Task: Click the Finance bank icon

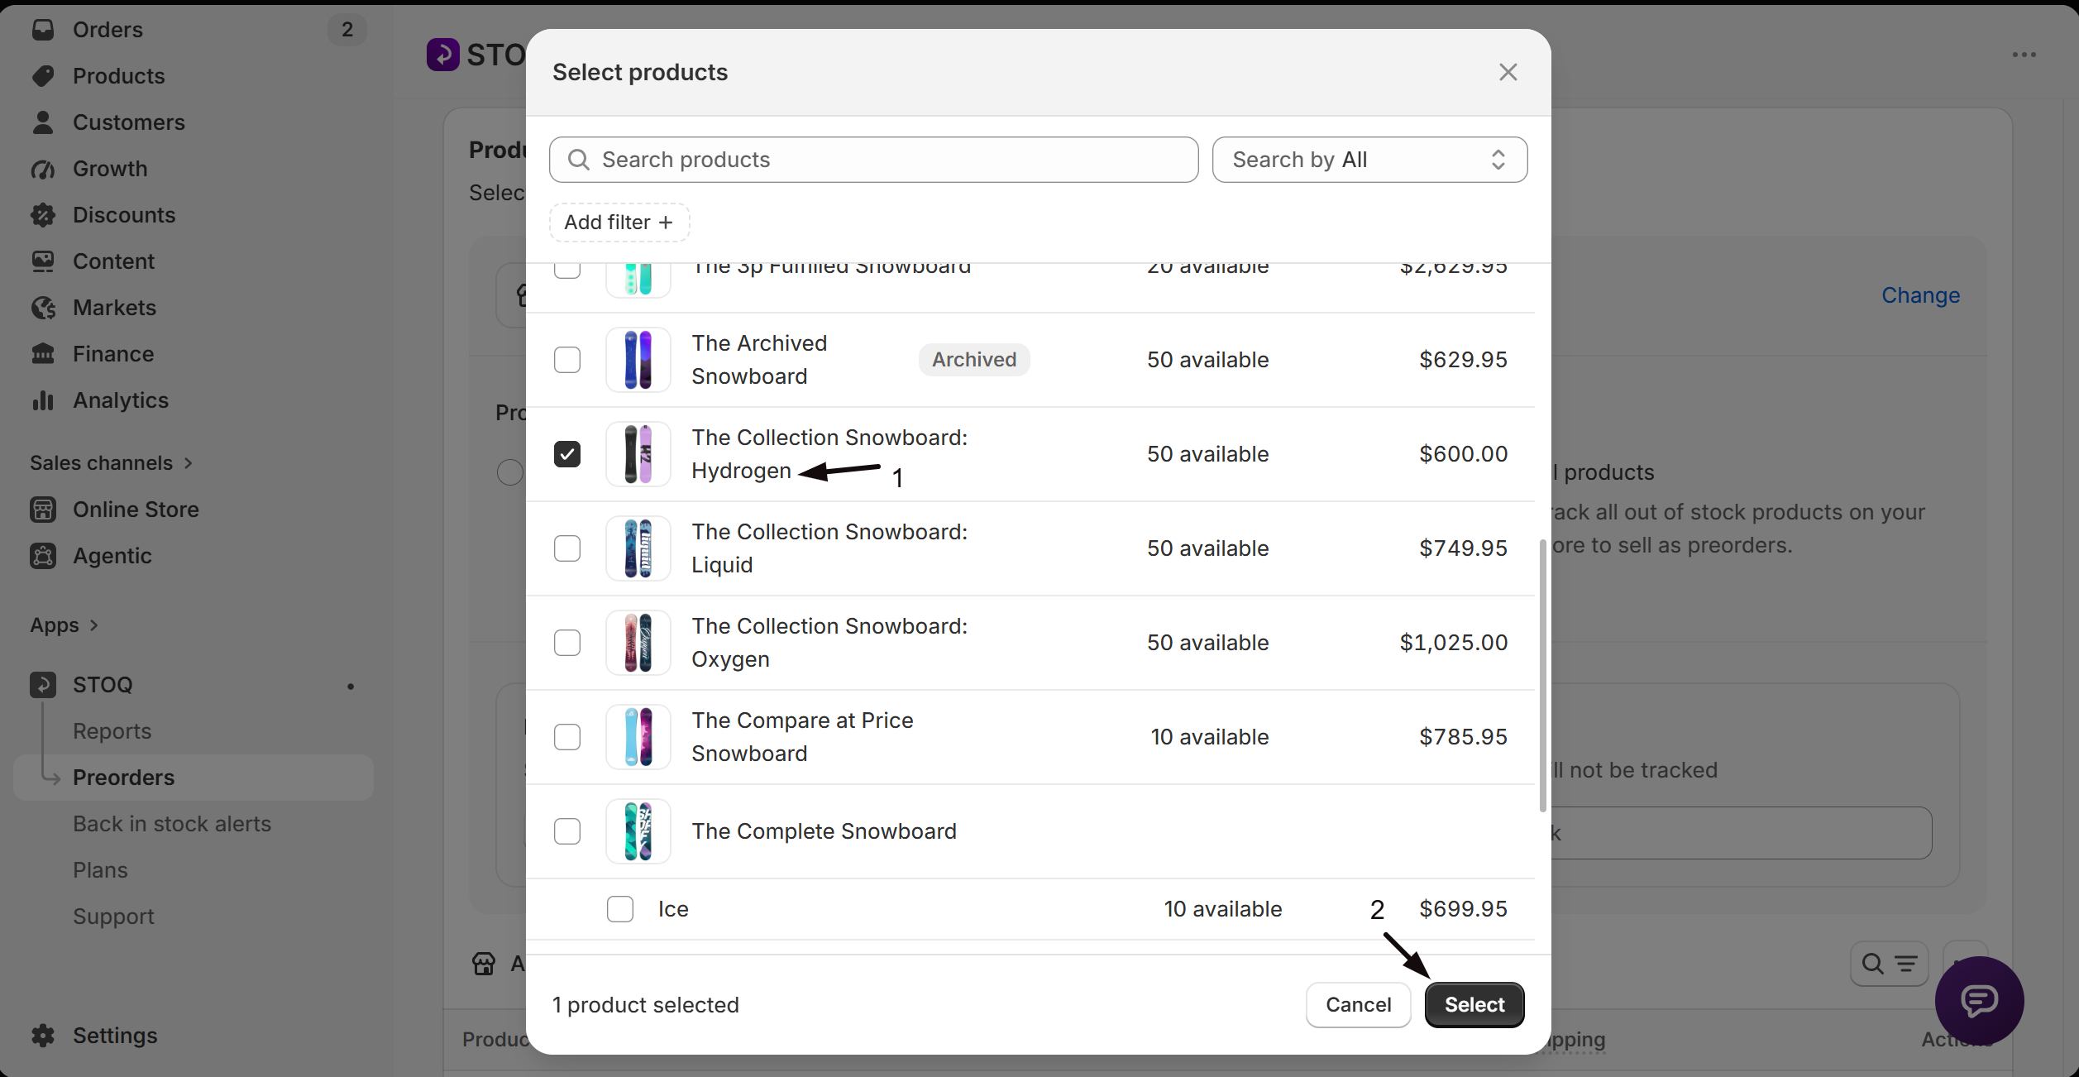Action: coord(43,354)
